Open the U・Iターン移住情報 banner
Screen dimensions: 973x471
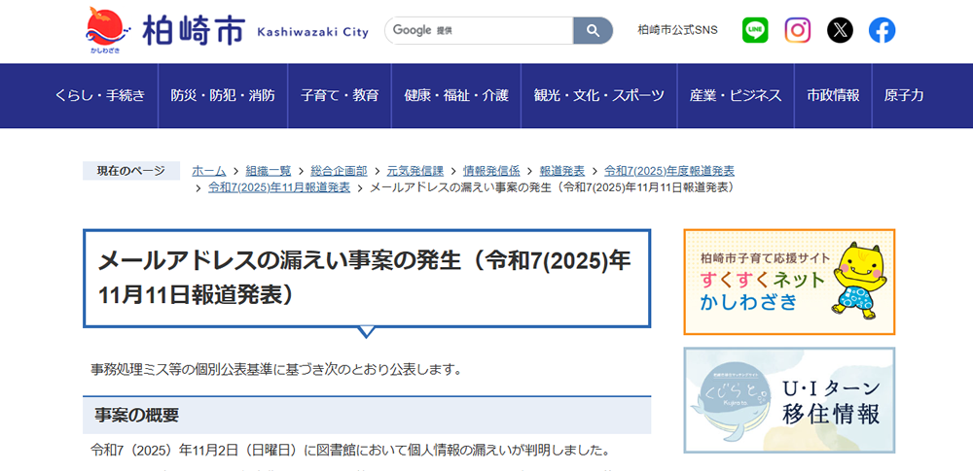coord(789,400)
